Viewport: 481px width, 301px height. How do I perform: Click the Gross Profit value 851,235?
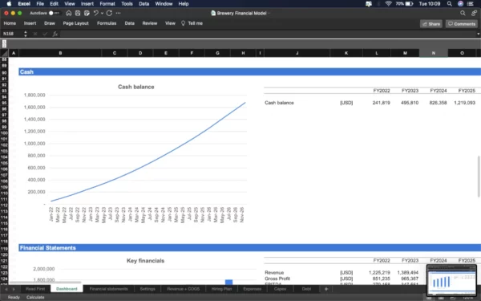(x=382, y=279)
